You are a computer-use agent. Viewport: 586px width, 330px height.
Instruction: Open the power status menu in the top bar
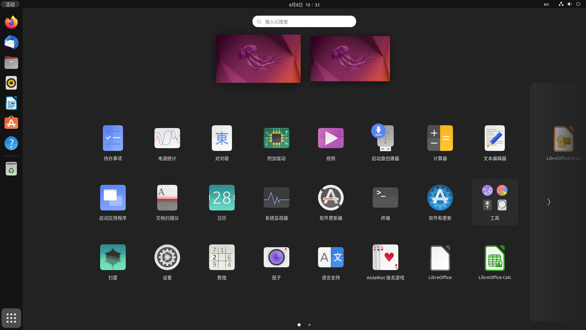pos(578,4)
